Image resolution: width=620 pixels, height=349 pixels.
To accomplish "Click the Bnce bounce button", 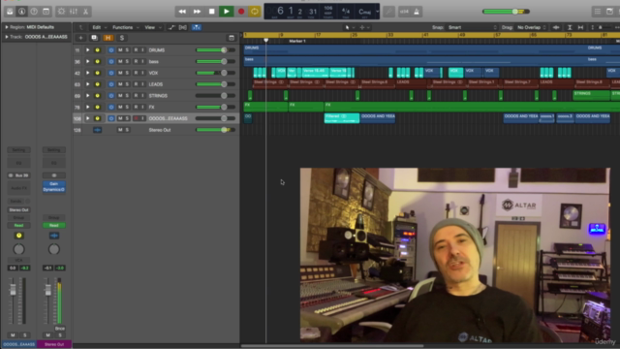I will [x=60, y=329].
